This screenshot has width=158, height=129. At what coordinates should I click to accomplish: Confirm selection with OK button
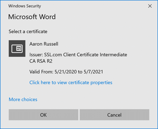[43, 115]
